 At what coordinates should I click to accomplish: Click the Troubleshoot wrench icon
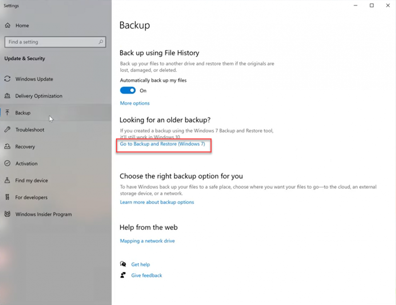tap(7, 130)
